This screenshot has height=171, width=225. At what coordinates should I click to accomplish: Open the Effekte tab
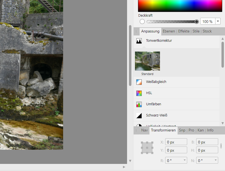tap(184, 31)
